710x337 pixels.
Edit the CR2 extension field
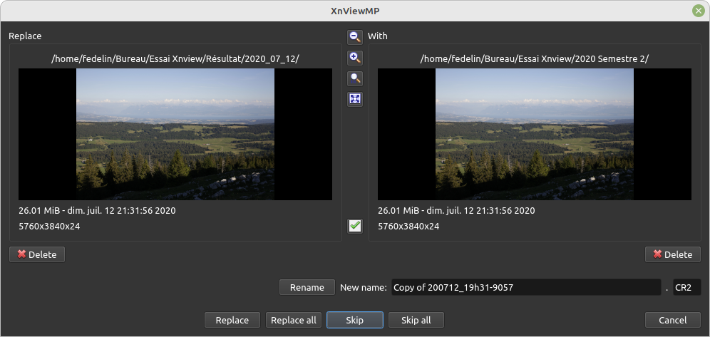[x=687, y=287]
